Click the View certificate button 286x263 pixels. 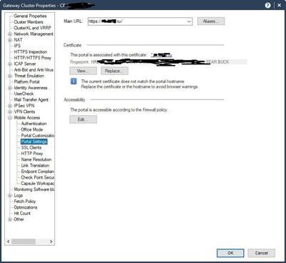pyautogui.click(x=83, y=71)
